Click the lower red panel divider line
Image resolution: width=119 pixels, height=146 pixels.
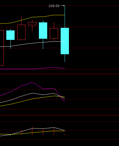coord(59,115)
